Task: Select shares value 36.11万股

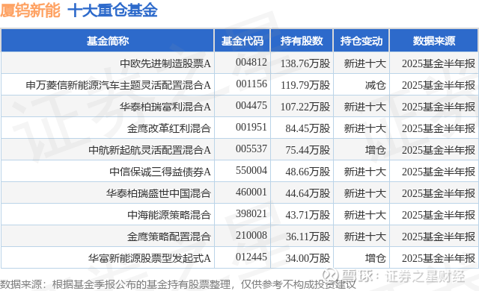Action: coord(308,237)
